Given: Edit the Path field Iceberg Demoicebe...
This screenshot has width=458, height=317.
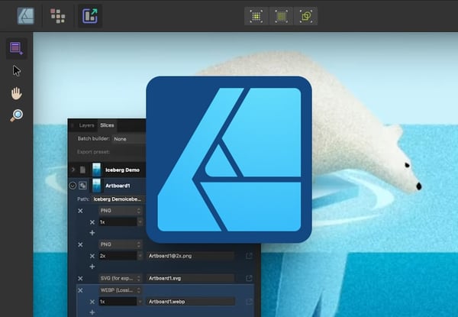Looking at the screenshot, I should click(x=118, y=199).
